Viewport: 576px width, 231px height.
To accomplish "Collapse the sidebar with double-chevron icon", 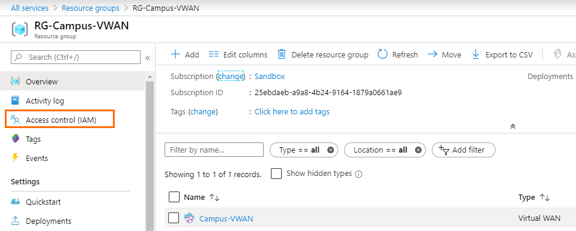I will tap(148, 57).
